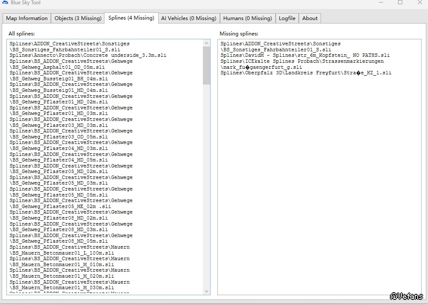Click BS_Gehweg_Pflaster03_OD_05m.sli entry
This screenshot has width=428, height=305.
click(x=59, y=137)
